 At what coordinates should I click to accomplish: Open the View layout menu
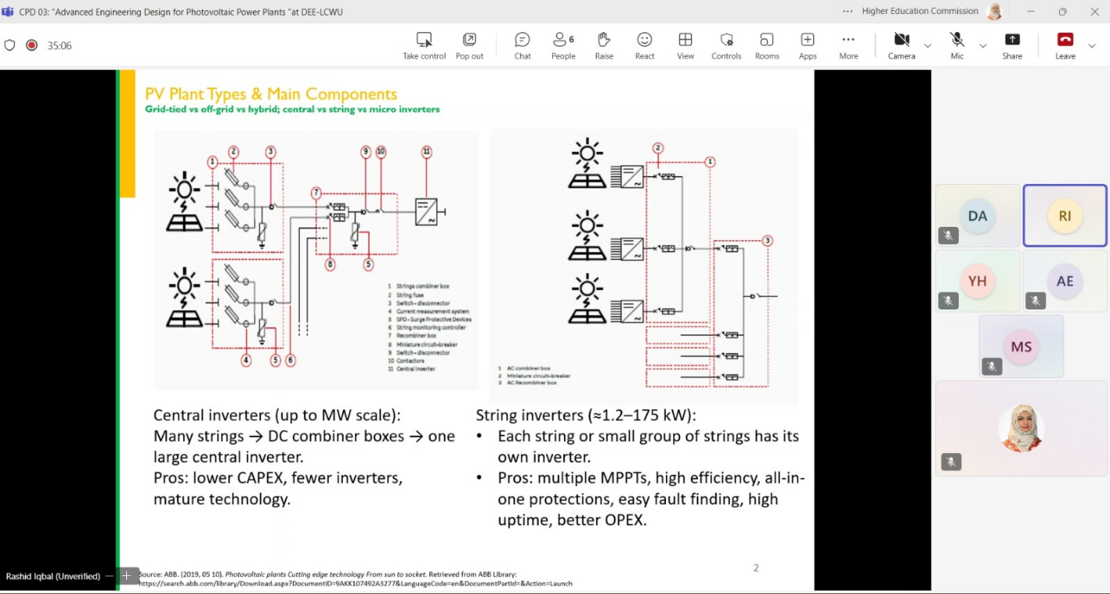point(685,45)
